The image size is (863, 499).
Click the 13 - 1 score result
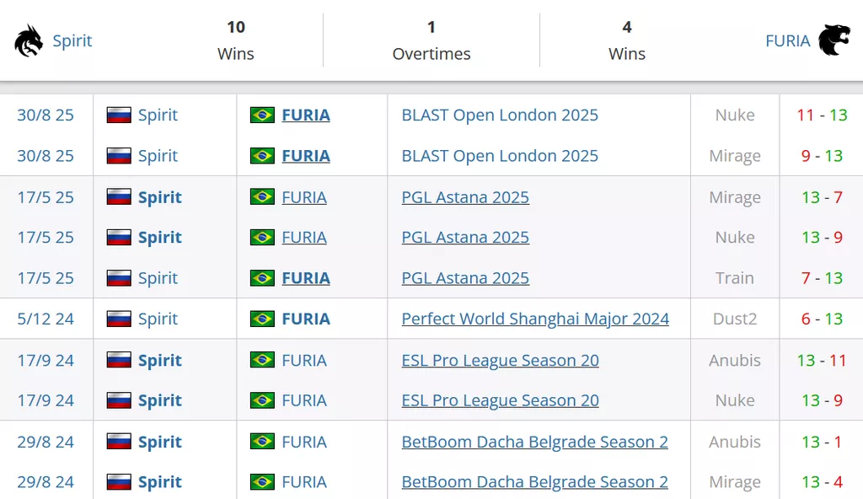822,442
